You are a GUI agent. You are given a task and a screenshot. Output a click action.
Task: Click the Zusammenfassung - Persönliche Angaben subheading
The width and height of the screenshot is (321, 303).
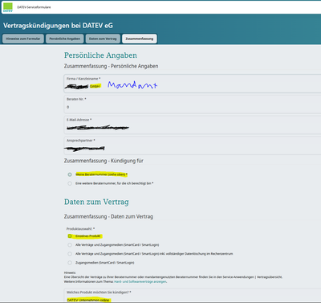111,66
